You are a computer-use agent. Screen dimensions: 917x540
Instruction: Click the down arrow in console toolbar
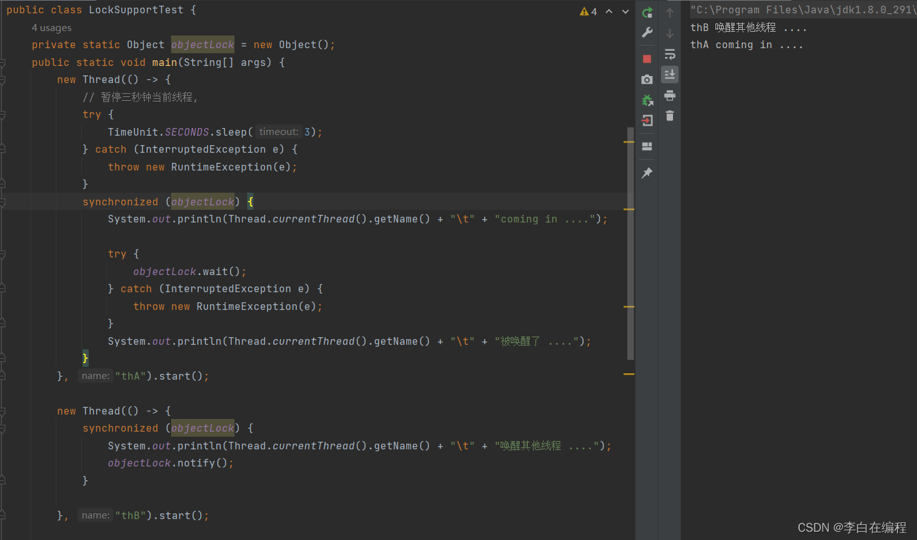(670, 33)
